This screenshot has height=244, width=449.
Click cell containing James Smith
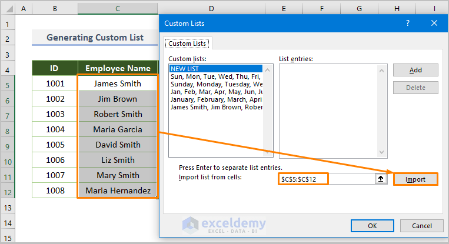(x=118, y=83)
